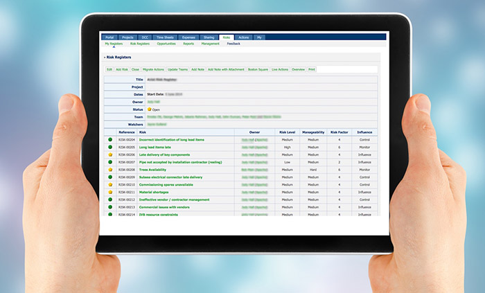Click reference cell RISK-00208
This screenshot has height=293, width=485.
click(x=127, y=170)
